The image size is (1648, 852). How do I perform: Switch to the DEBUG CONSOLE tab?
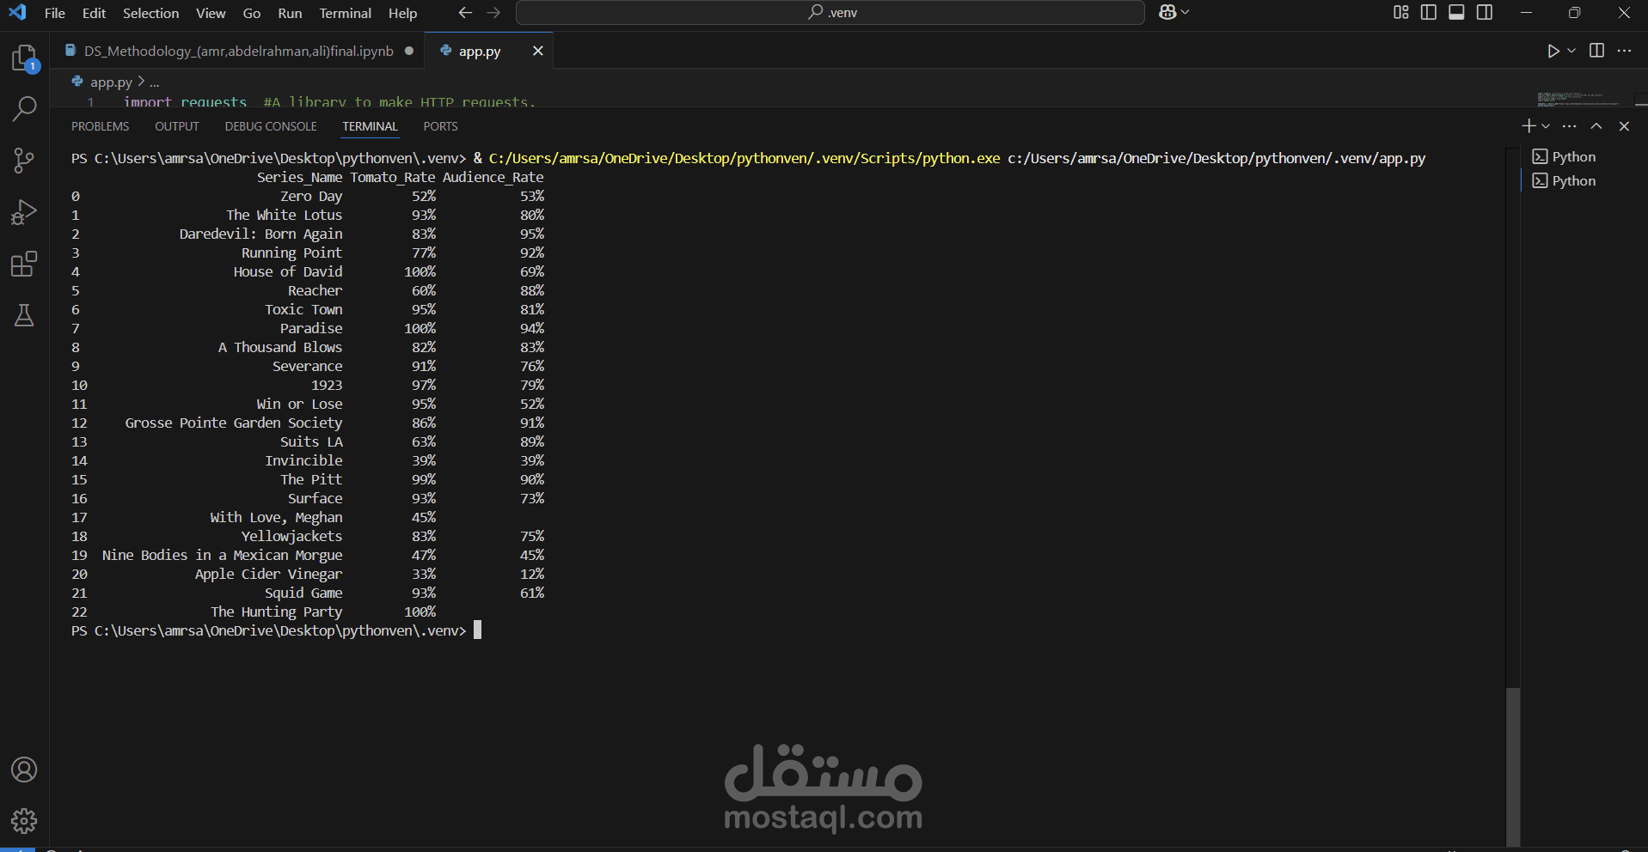271,126
